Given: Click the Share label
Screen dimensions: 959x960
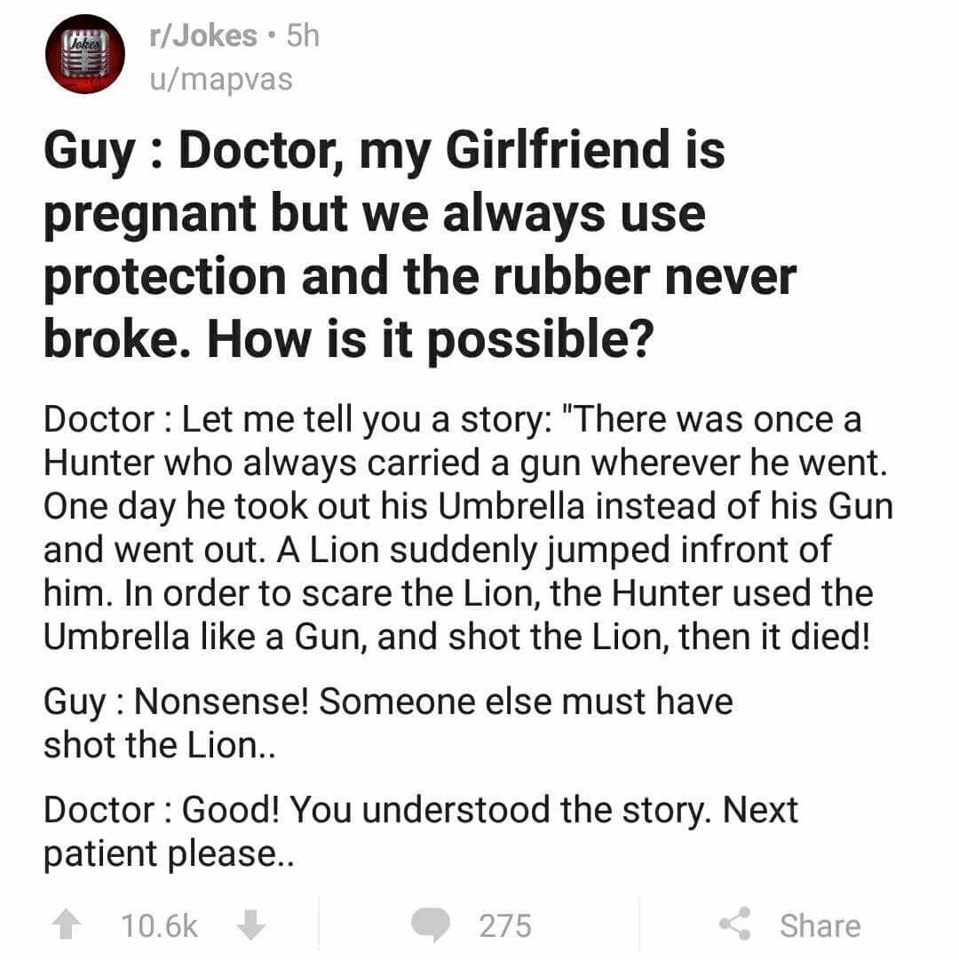Looking at the screenshot, I should pos(820,925).
